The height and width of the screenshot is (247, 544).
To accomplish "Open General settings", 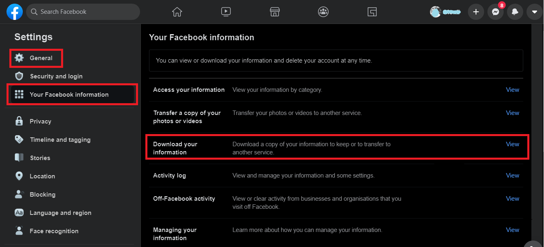I will (x=41, y=58).
